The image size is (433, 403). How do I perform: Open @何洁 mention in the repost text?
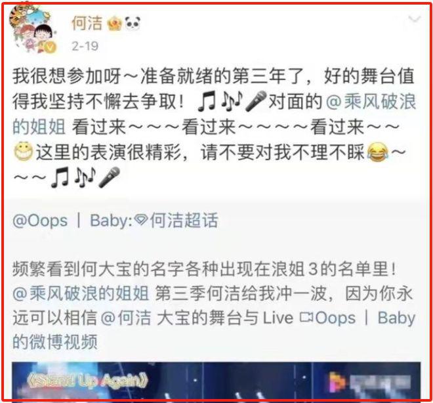126,318
